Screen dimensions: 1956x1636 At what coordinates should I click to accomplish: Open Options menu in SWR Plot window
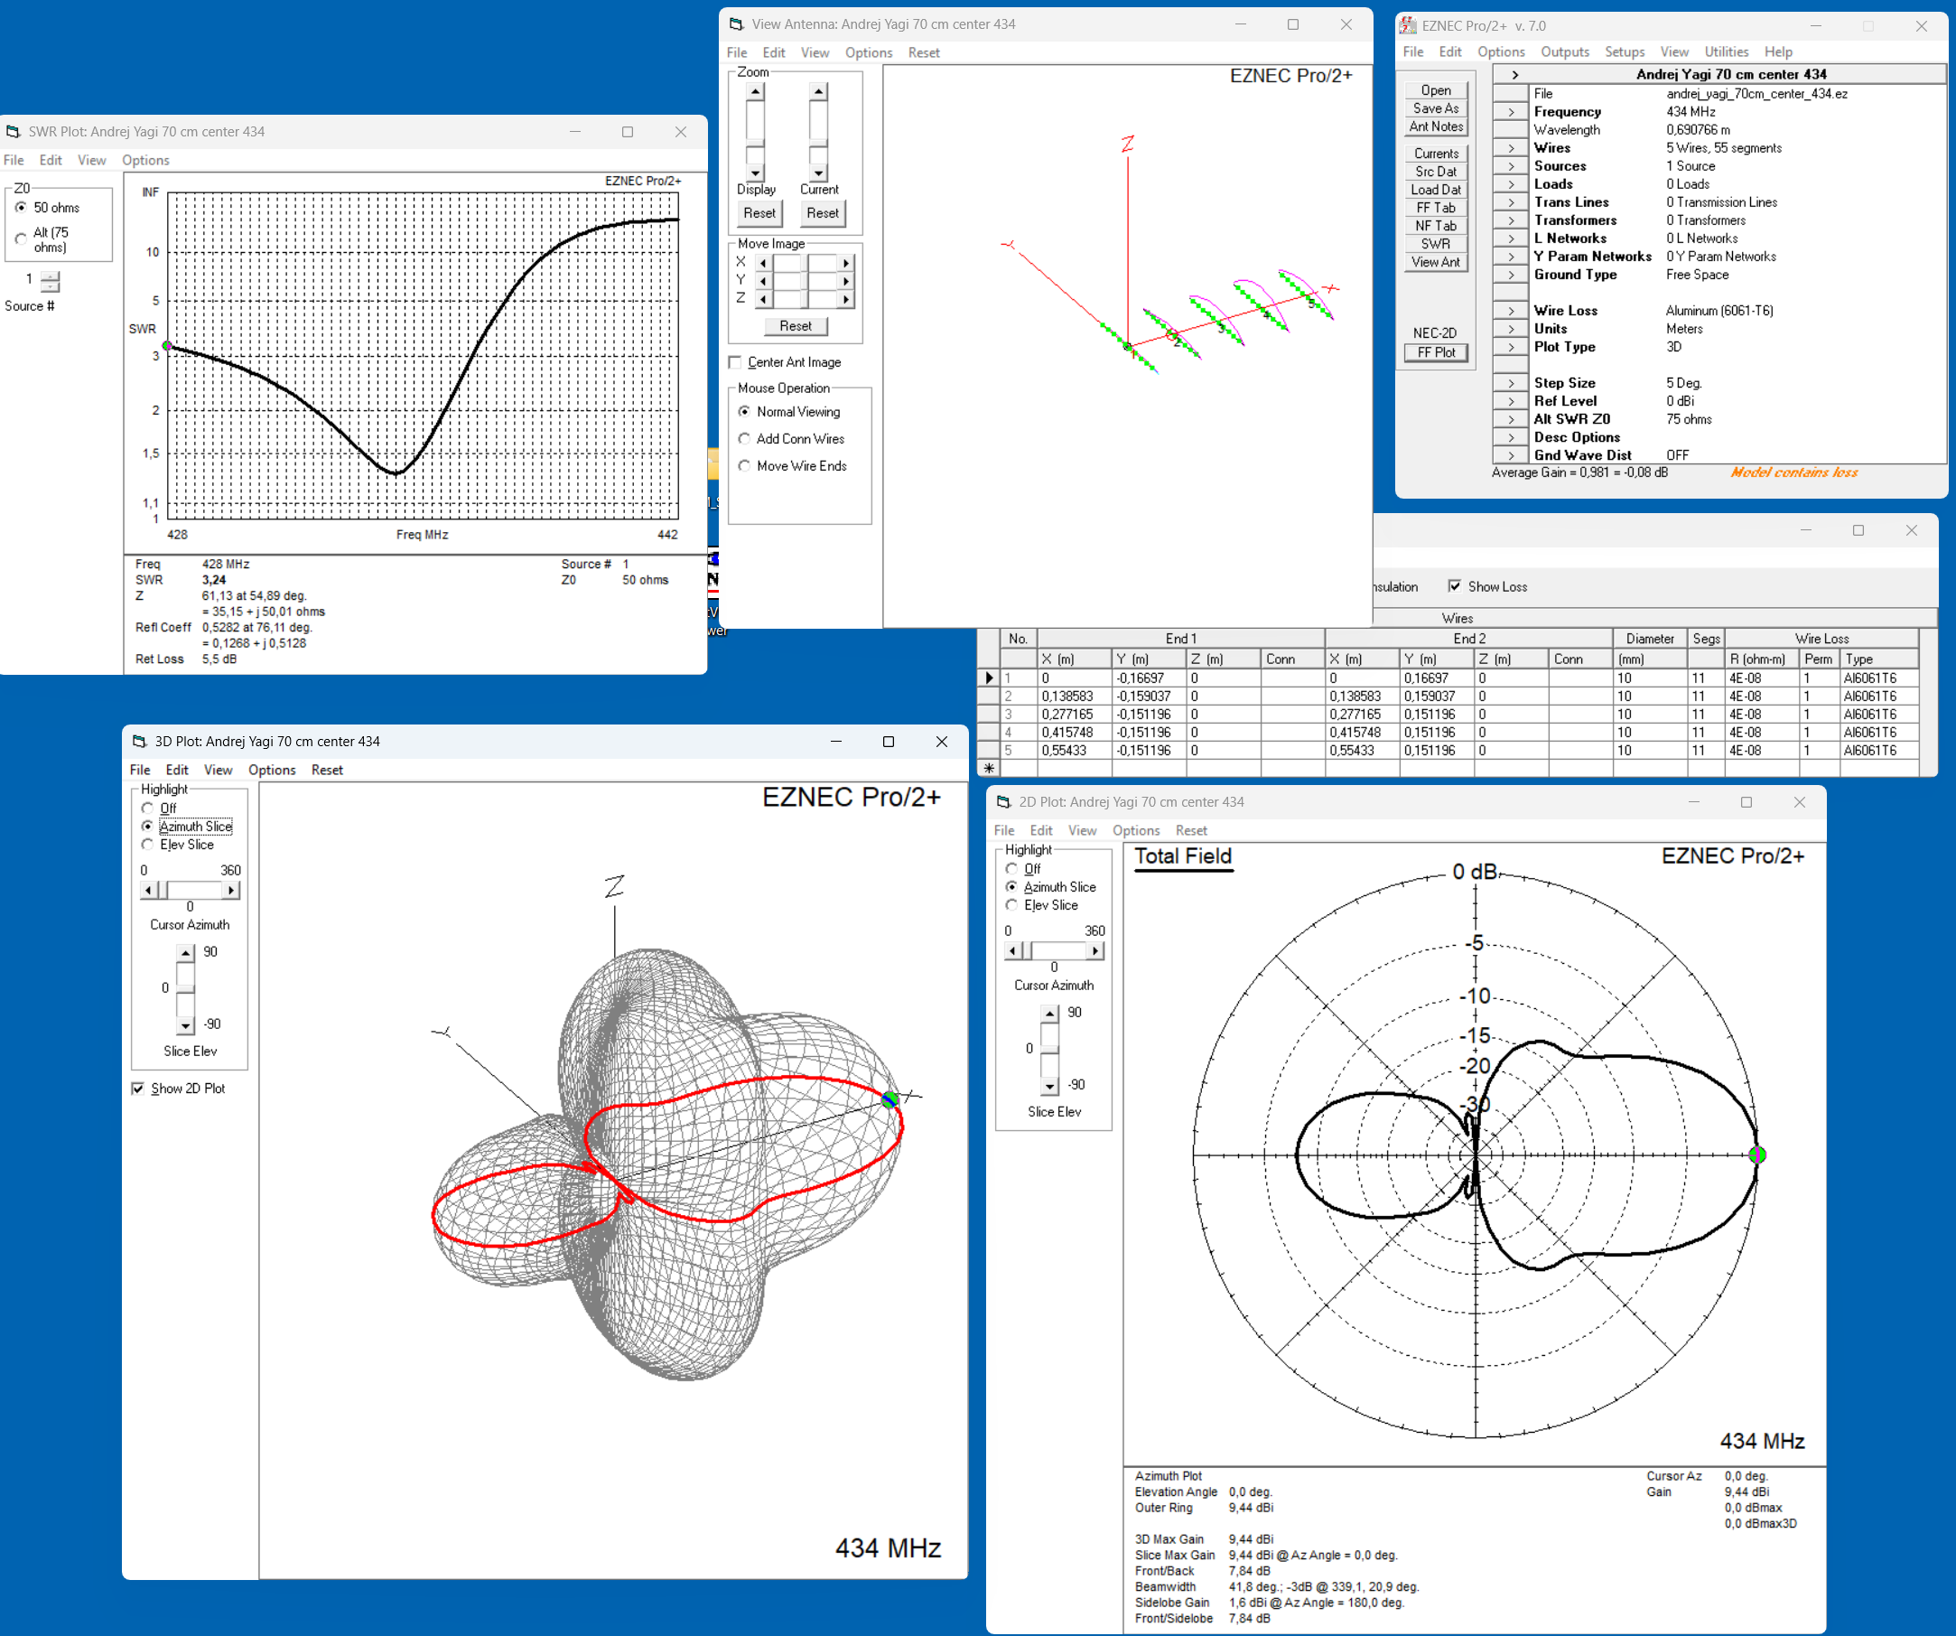point(145,160)
